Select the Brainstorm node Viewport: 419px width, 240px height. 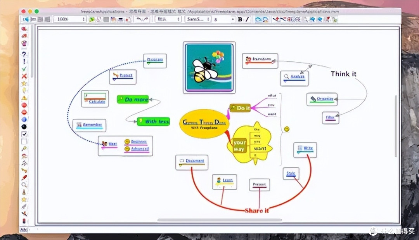click(x=260, y=61)
